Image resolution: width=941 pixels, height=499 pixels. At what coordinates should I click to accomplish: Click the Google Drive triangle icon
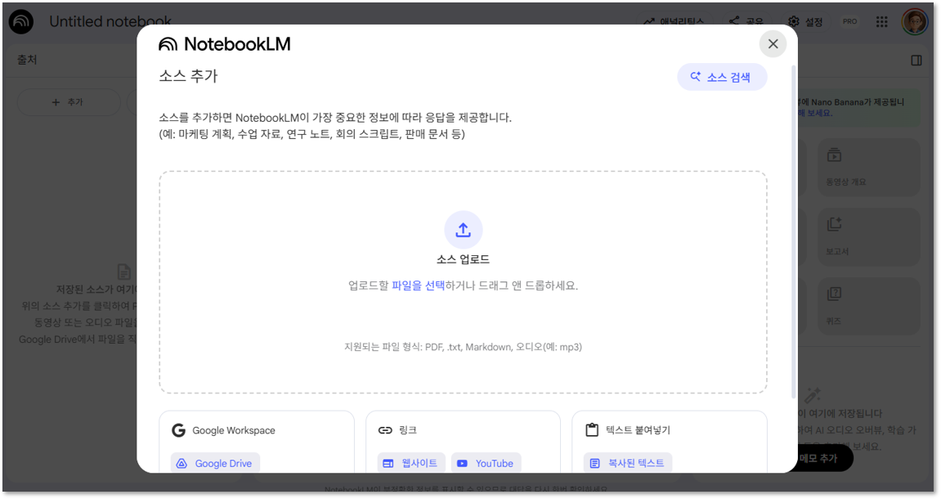point(181,464)
